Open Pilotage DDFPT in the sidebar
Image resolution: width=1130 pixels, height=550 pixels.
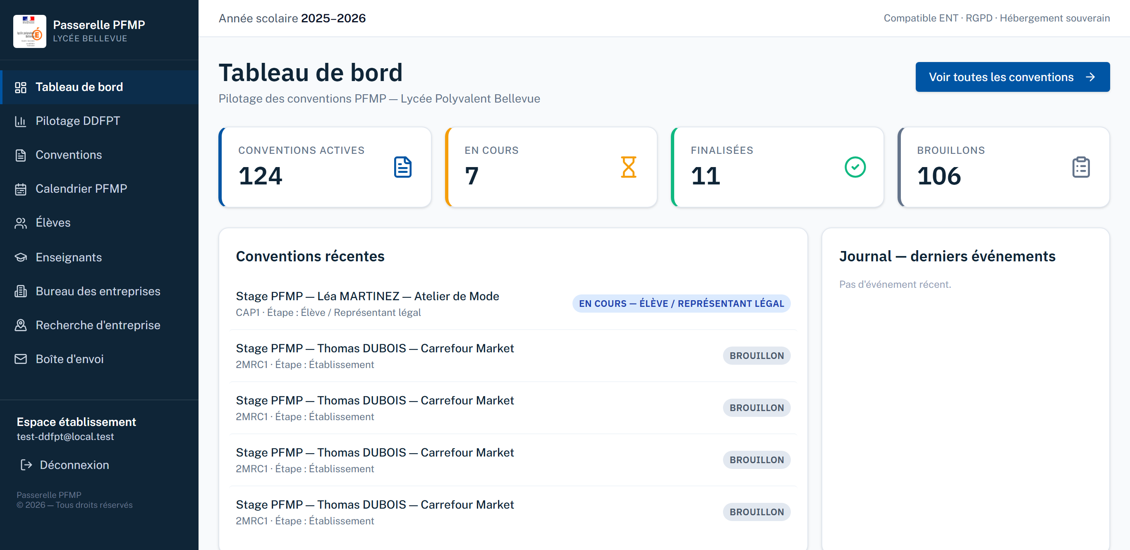[x=100, y=121]
